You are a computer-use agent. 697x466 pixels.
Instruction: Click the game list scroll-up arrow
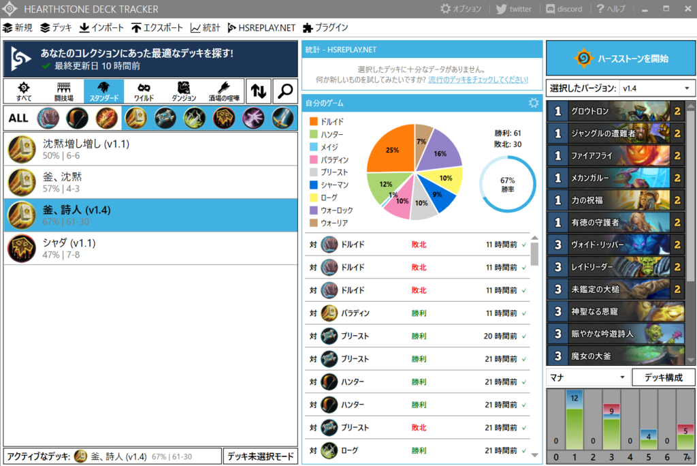[x=535, y=238]
